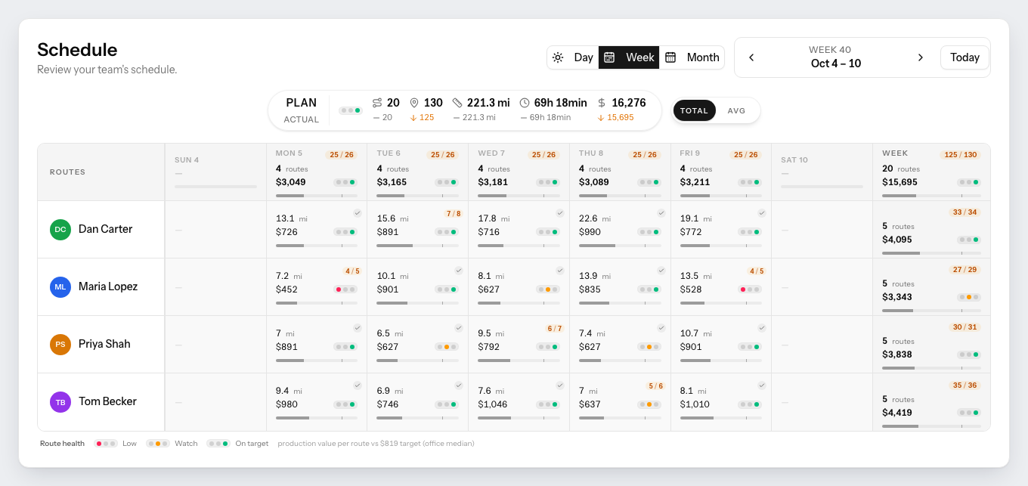Click Maria Lopez's Tuesday completed checkmark
The image size is (1028, 486).
[459, 271]
